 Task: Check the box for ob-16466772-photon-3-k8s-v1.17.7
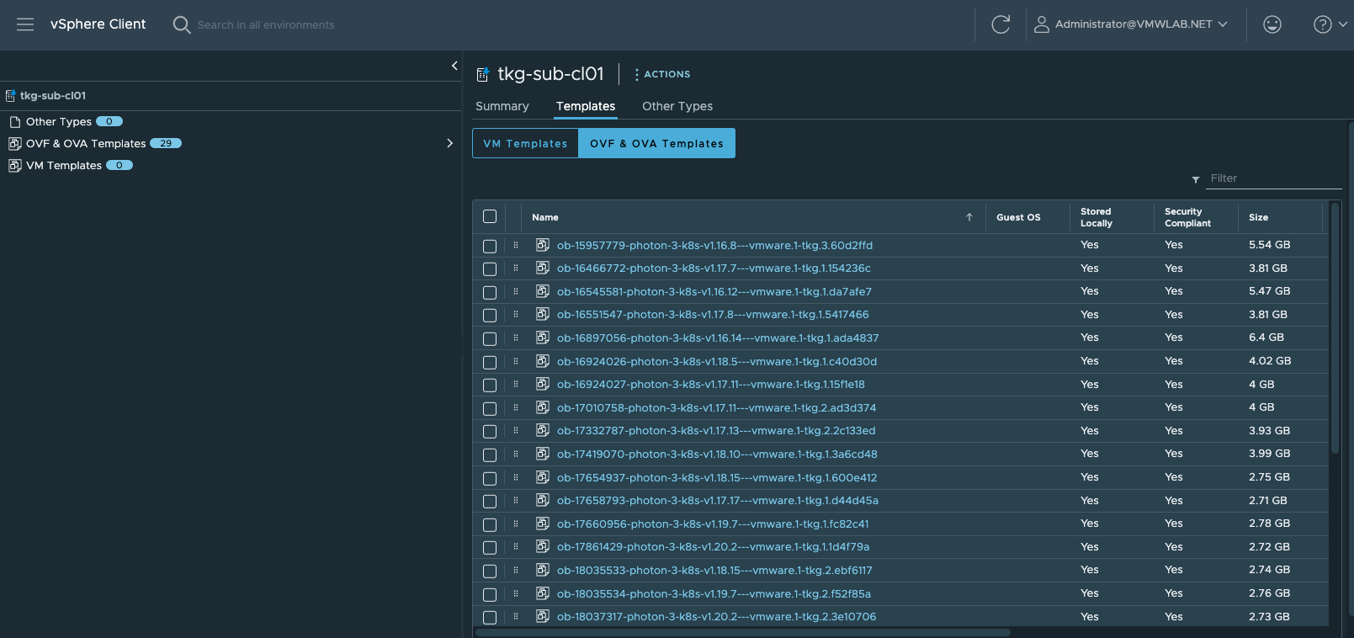490,268
